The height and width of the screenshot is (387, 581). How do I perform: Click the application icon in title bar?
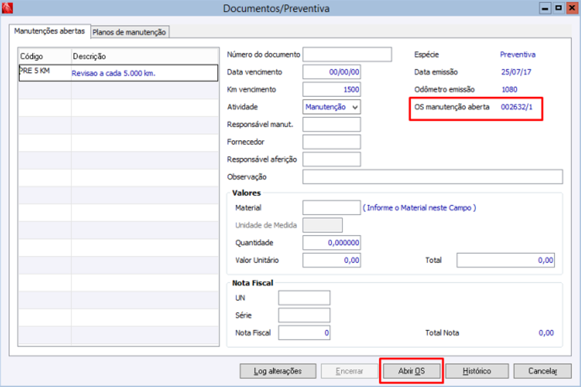[7, 7]
